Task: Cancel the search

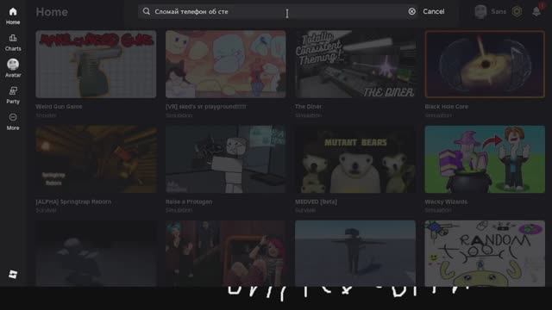Action: click(433, 11)
